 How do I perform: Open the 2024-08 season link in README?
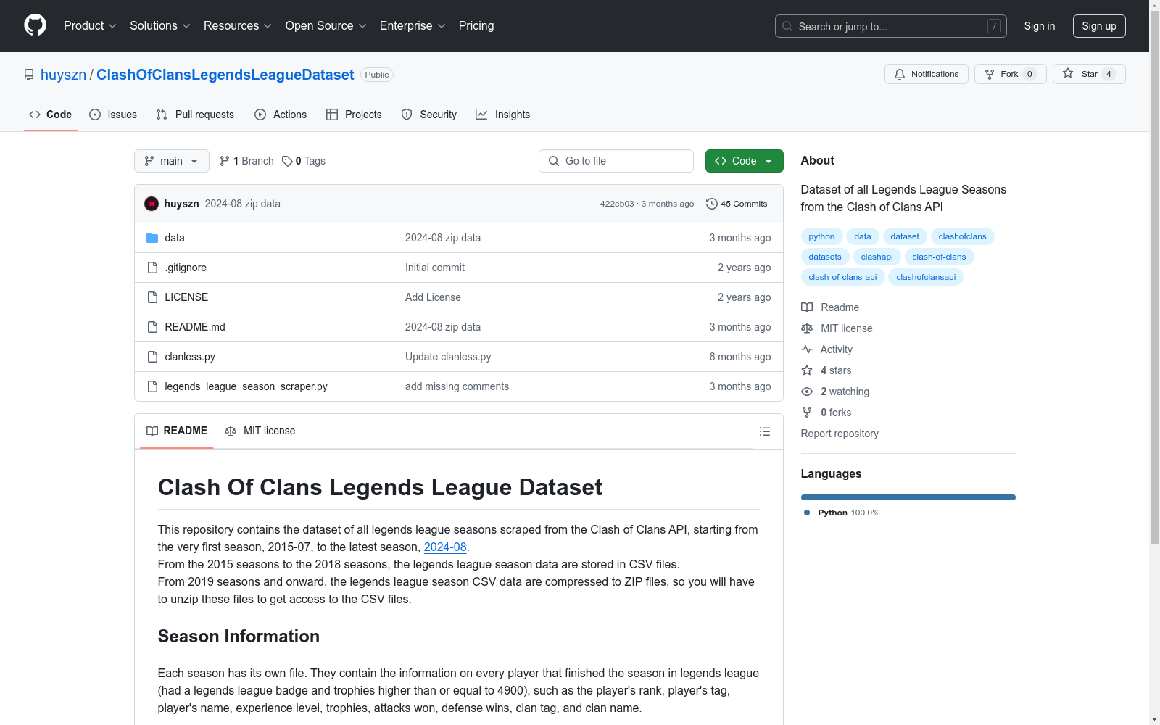coord(445,547)
